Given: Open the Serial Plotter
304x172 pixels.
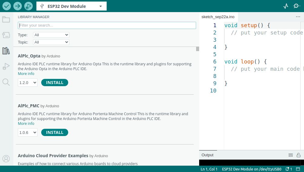Looking at the screenshot, I should coord(286,6).
